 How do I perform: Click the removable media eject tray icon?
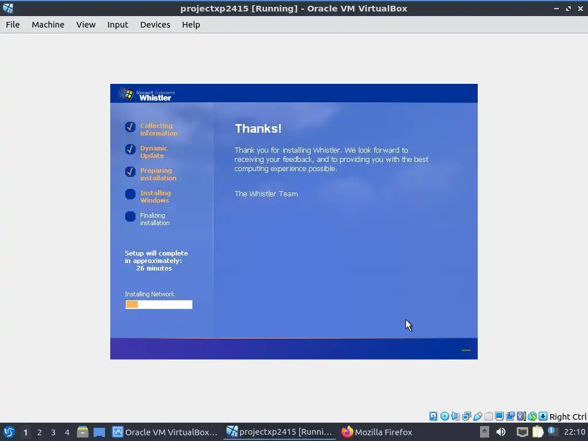tap(485, 432)
